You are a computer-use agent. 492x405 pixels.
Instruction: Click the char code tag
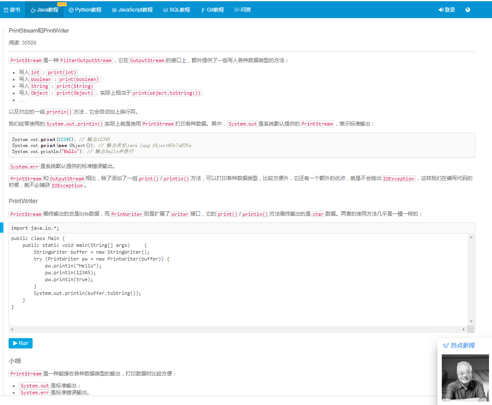pyautogui.click(x=318, y=214)
